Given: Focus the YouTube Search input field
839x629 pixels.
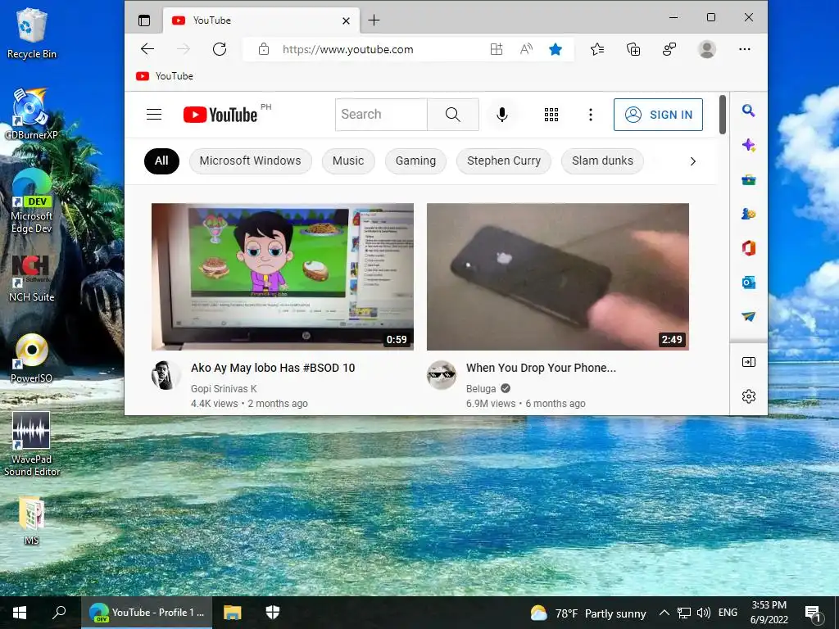Looking at the screenshot, I should pos(381,115).
